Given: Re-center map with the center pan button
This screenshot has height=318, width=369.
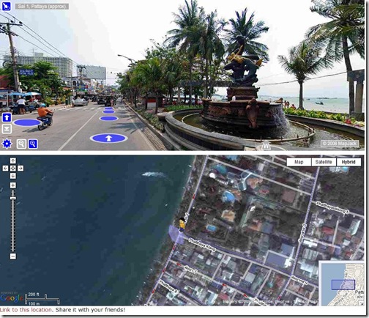Looking at the screenshot, I should [13, 169].
